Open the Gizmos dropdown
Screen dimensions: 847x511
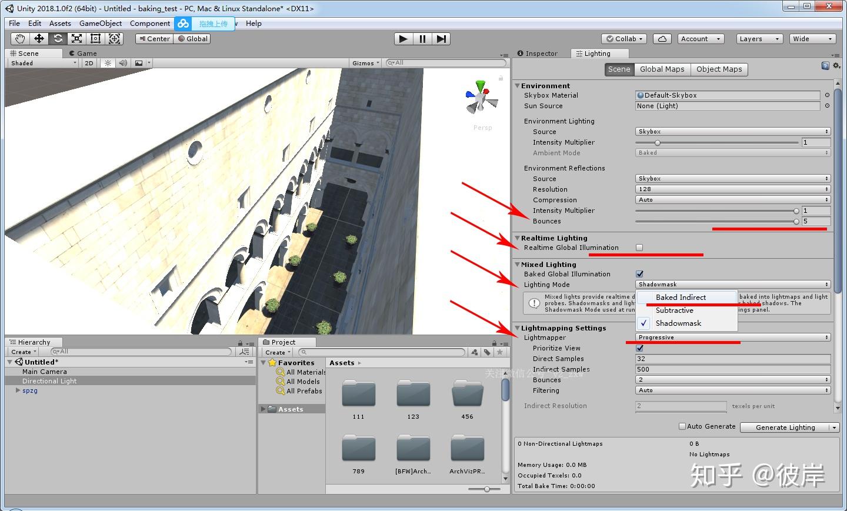pos(366,63)
